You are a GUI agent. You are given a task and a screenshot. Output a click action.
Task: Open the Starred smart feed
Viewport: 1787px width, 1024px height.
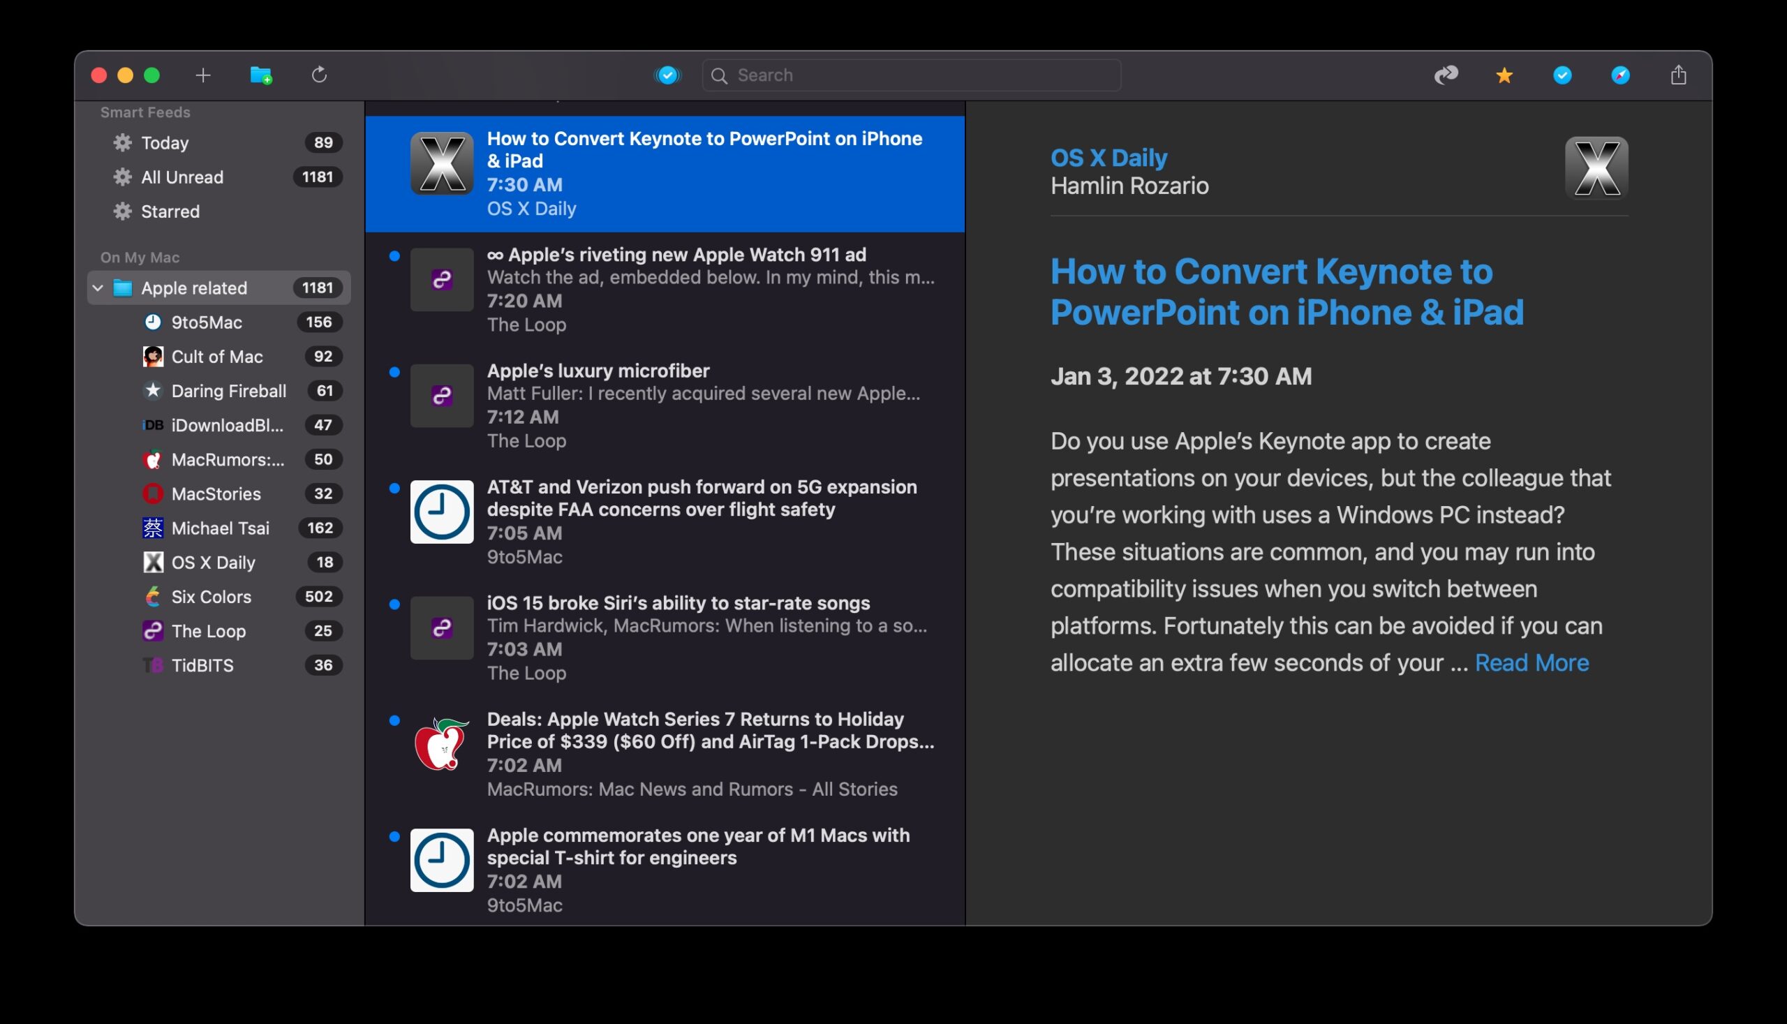218,212
